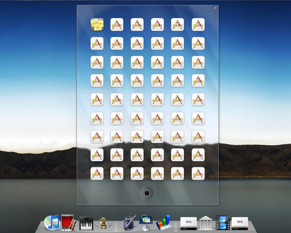Viewport: 291px width, 233px height.
Task: Open first generic app icon in bottom row
Action: tap(97, 173)
